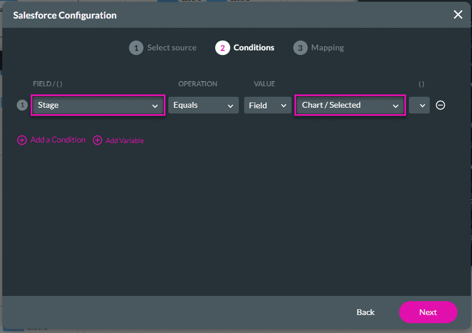Click the Add a Condition link
This screenshot has width=472, height=333.
point(51,140)
